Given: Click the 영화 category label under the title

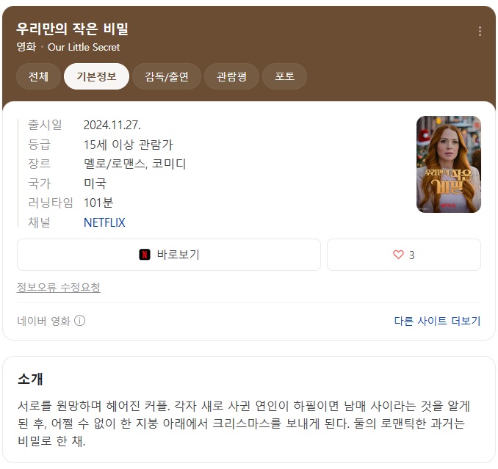Looking at the screenshot, I should (x=26, y=47).
